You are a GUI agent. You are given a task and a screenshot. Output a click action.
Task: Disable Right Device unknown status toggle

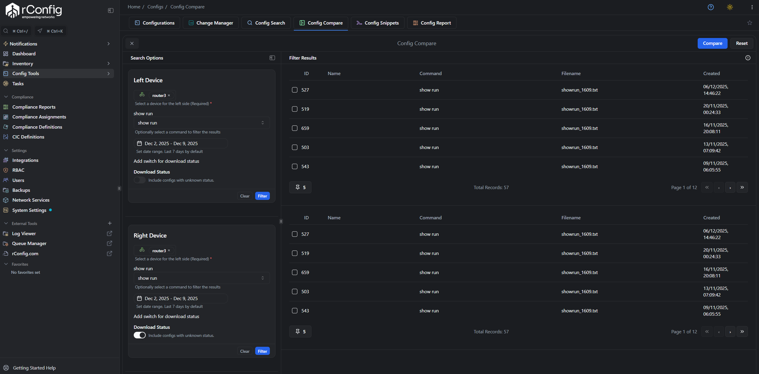coord(139,335)
